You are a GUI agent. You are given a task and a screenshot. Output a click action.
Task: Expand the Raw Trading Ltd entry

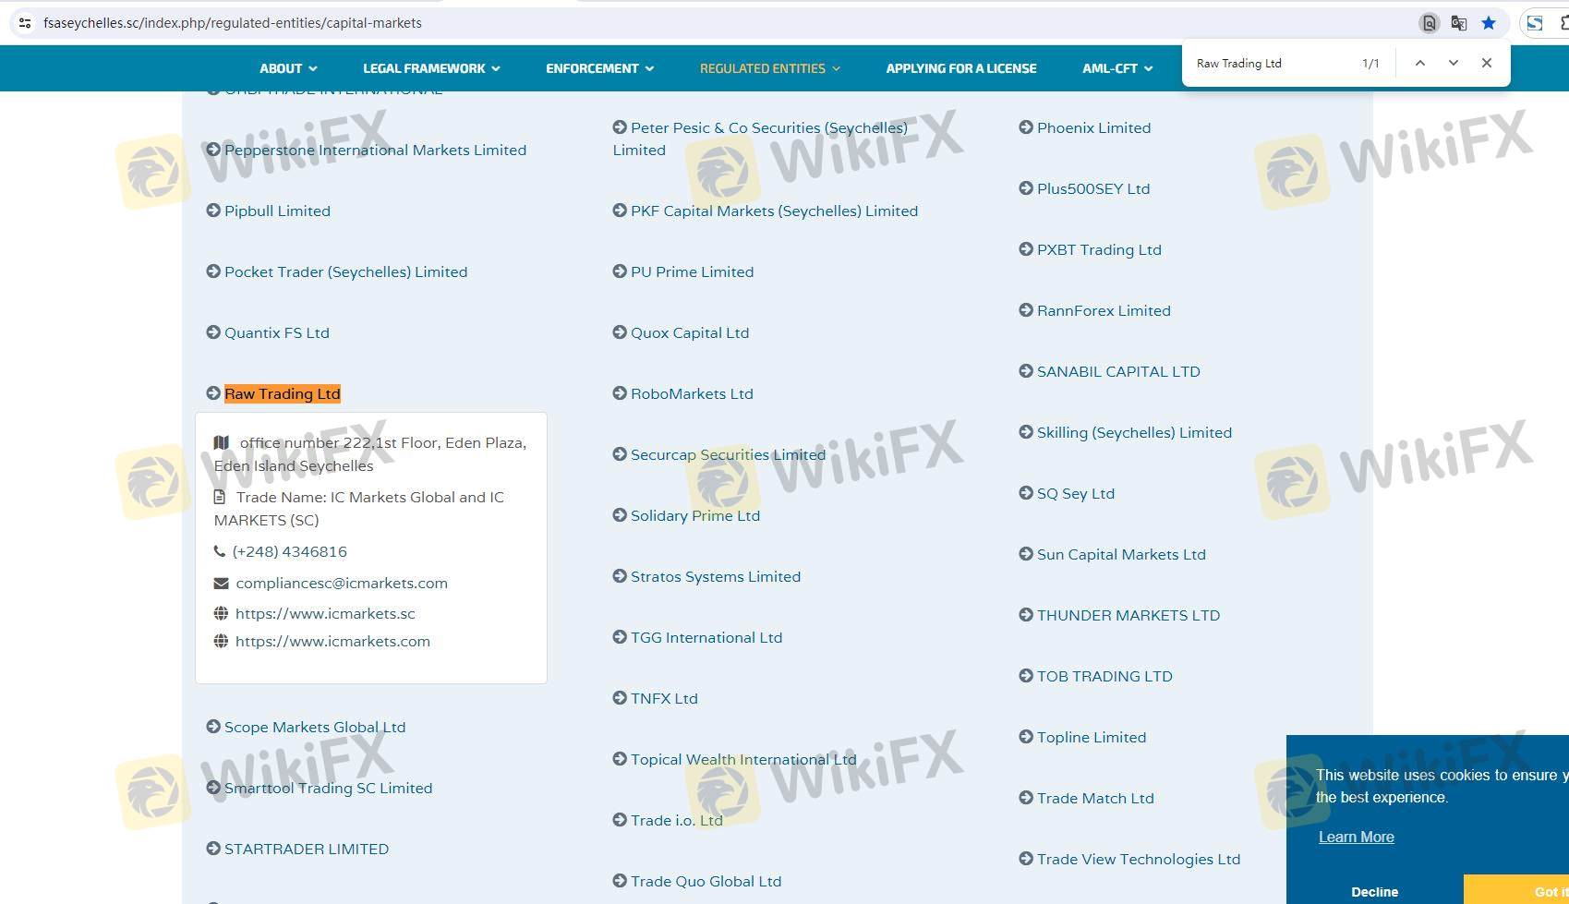[283, 394]
